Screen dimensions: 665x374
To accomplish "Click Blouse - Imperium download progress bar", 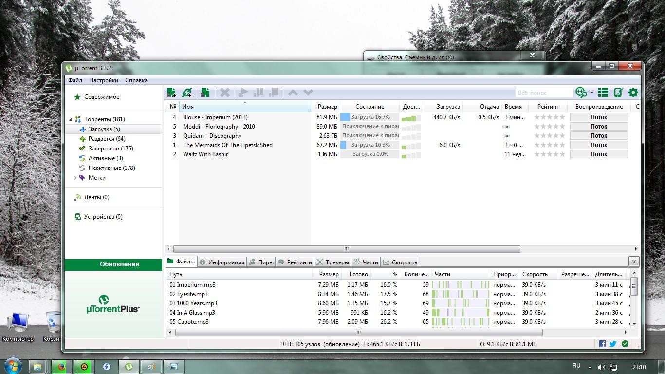I will tap(369, 117).
